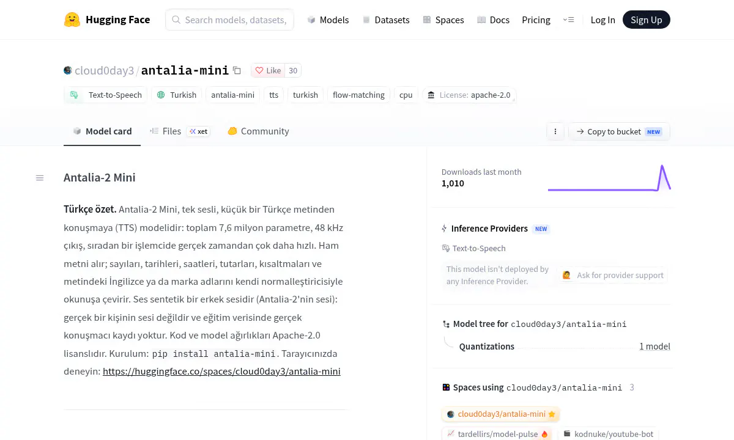
Task: Click the Text-to-Speech task under Inference Providers
Action: pos(474,248)
